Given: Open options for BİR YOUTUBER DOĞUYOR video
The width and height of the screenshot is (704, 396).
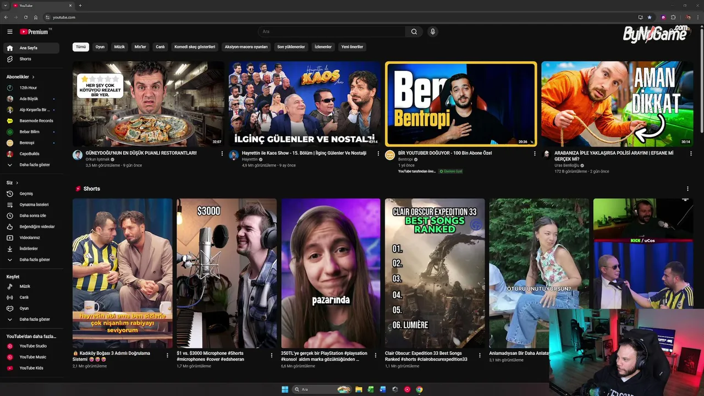Looking at the screenshot, I should click(x=535, y=153).
